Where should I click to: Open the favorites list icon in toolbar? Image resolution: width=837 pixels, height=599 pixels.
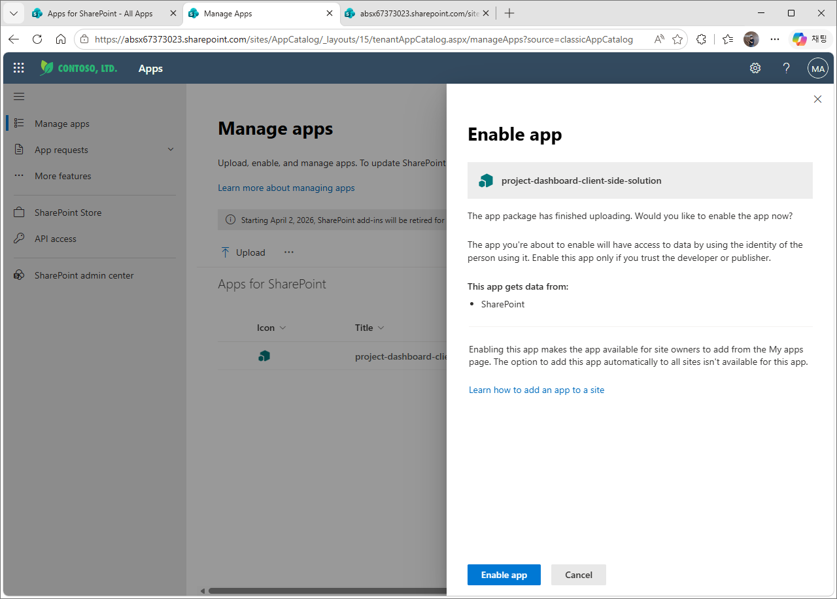coord(728,39)
